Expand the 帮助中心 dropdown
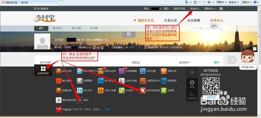 pos(210,9)
